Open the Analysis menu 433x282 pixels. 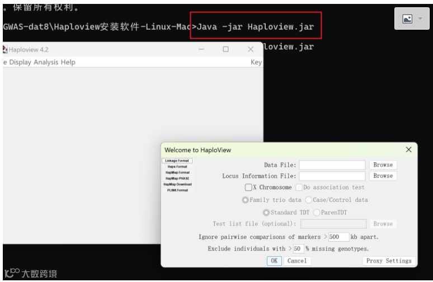[x=46, y=62]
